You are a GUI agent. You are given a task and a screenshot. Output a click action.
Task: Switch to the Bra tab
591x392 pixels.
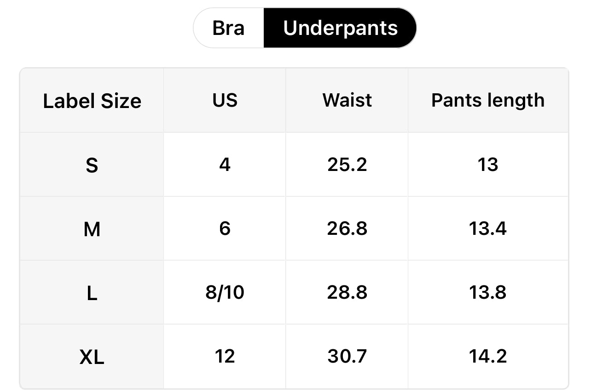229,28
